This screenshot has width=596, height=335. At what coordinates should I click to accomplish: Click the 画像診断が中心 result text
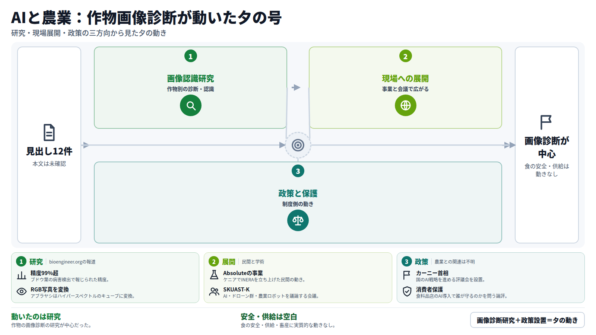[x=547, y=147]
